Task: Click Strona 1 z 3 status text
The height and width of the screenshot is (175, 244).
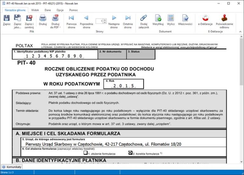Action: (x=7, y=172)
